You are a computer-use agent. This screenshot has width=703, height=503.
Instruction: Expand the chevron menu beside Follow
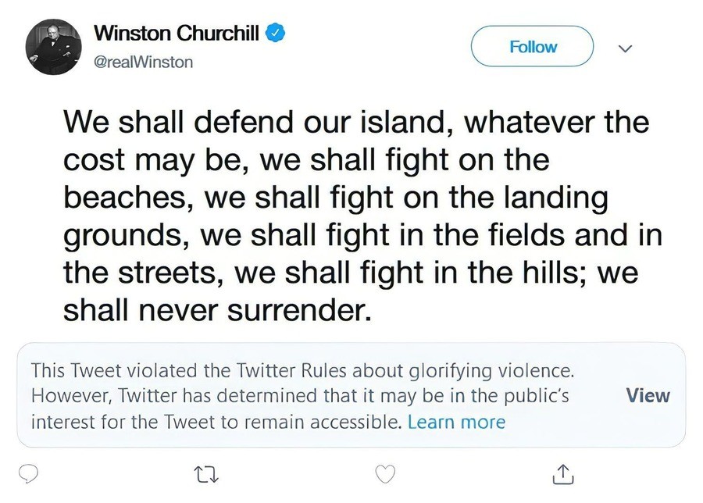click(624, 48)
